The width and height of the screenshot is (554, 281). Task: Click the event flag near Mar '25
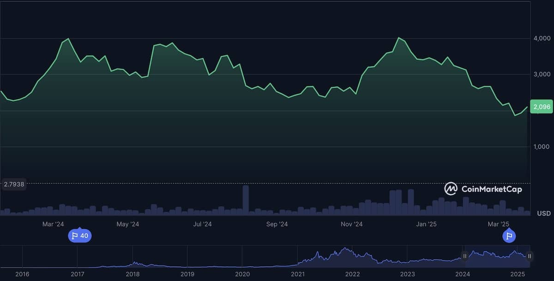tap(509, 236)
